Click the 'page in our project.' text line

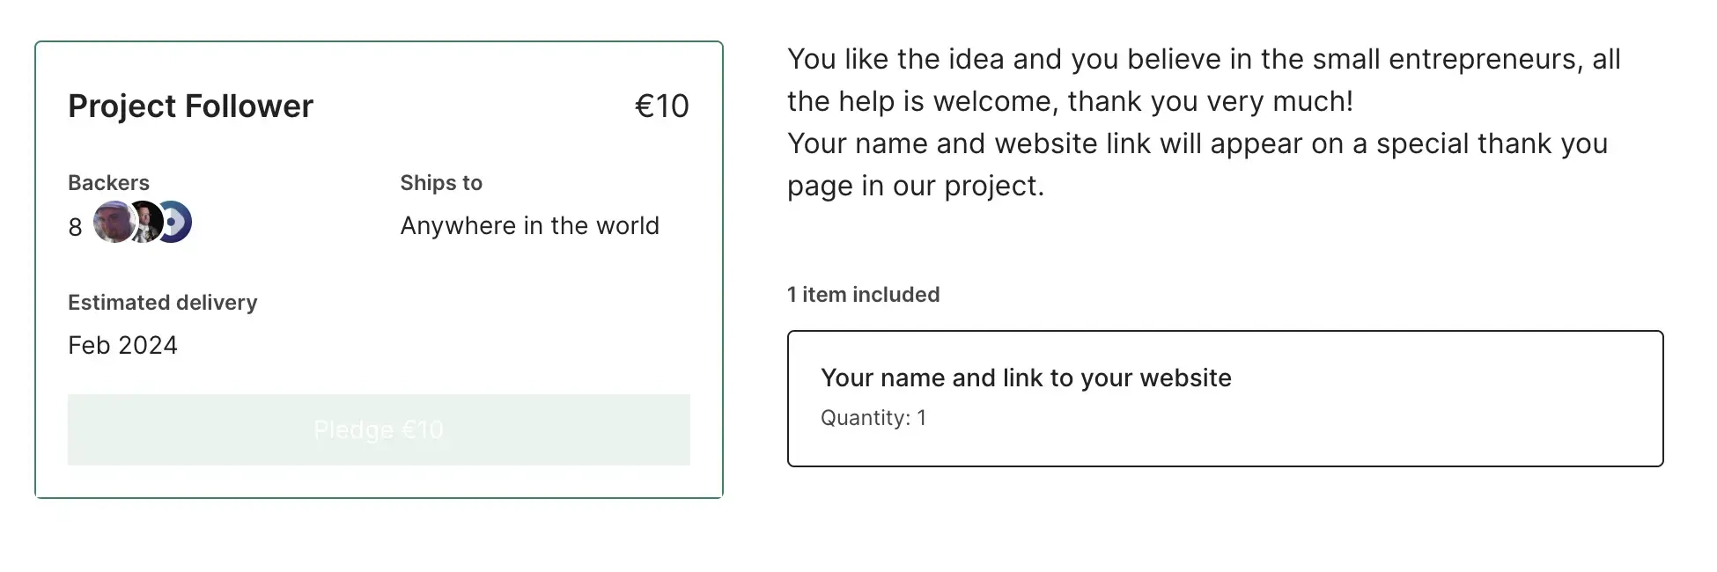coord(915,187)
